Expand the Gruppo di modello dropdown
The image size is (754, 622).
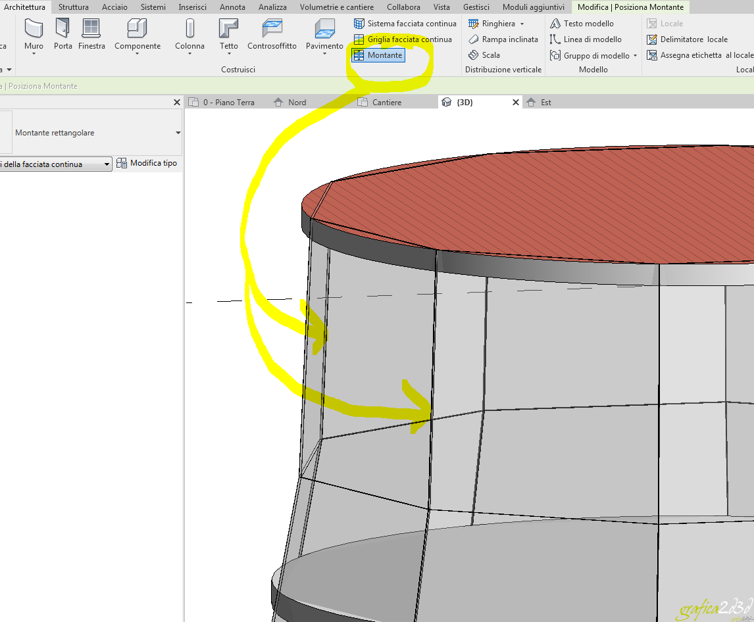click(x=635, y=55)
